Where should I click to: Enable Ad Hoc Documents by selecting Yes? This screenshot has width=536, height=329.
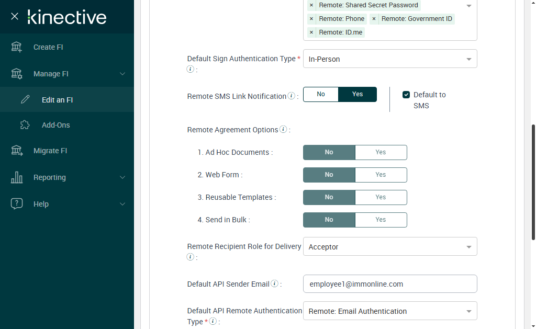coord(381,152)
